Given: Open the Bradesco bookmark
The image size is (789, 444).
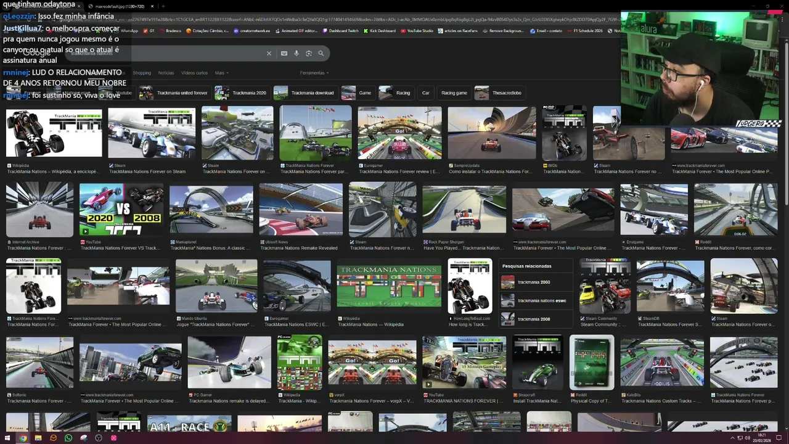Looking at the screenshot, I should click(x=170, y=30).
